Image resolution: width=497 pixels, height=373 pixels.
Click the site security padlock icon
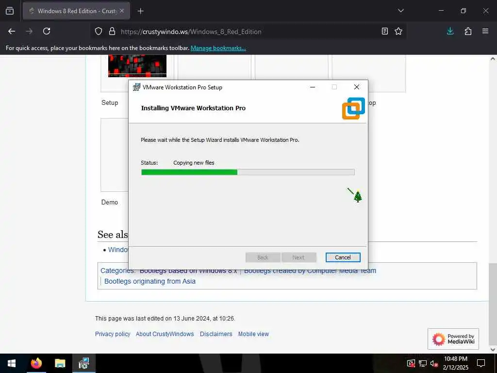(112, 31)
